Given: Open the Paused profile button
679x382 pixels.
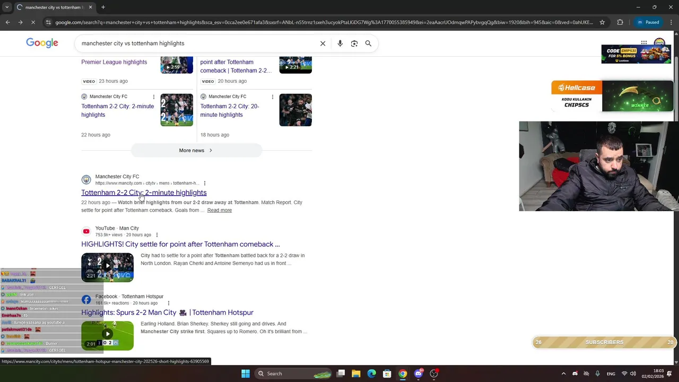Looking at the screenshot, I should coord(649,22).
